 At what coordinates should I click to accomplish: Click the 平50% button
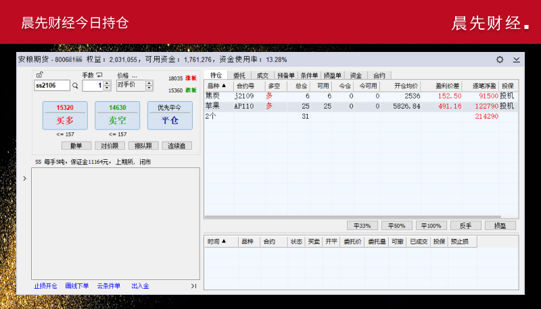(x=396, y=225)
